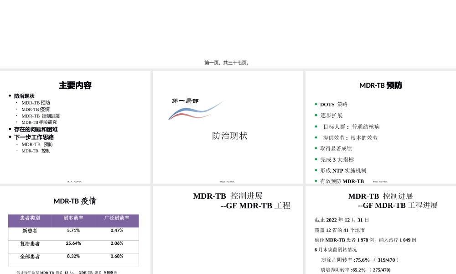Image resolution: width=456 pixels, height=274 pixels.
Task: Click the sub-item MDR-TB 疫情
Action: click(x=36, y=109)
